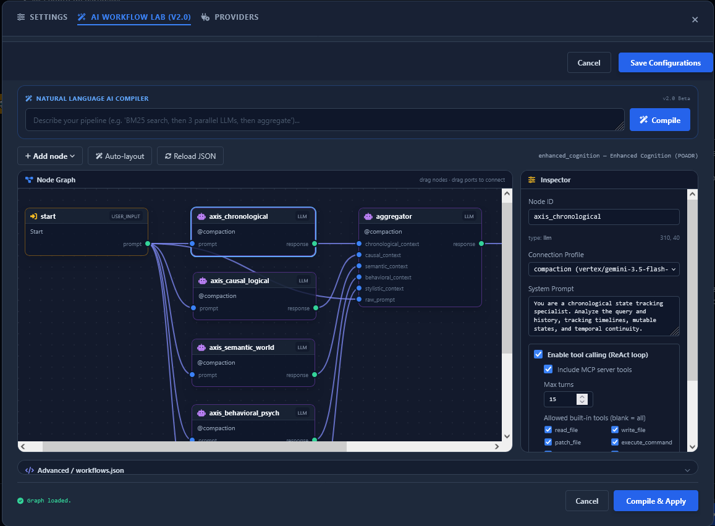The width and height of the screenshot is (715, 526).
Task: Click the aggregator semantic_context input port
Action: 359,266
